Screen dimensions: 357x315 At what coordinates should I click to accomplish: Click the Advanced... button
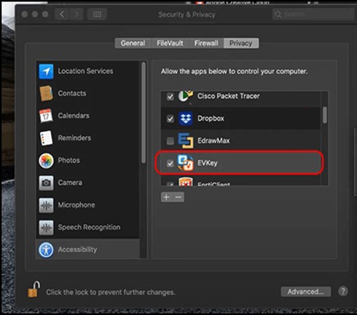pos(306,292)
